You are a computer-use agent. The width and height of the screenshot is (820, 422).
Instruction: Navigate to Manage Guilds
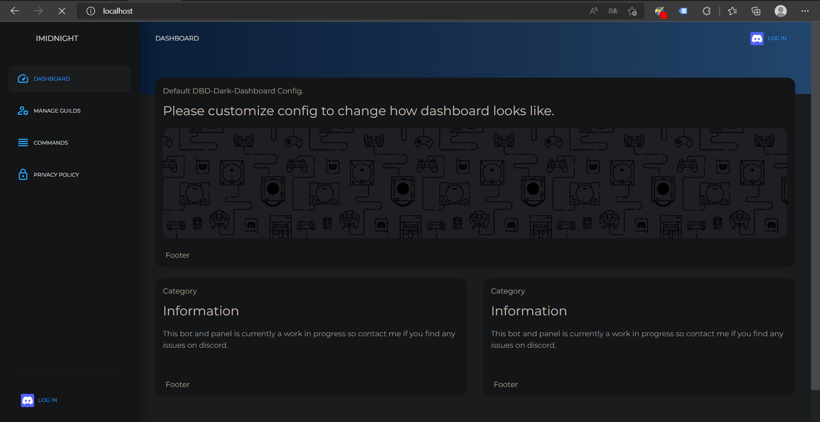tap(57, 111)
